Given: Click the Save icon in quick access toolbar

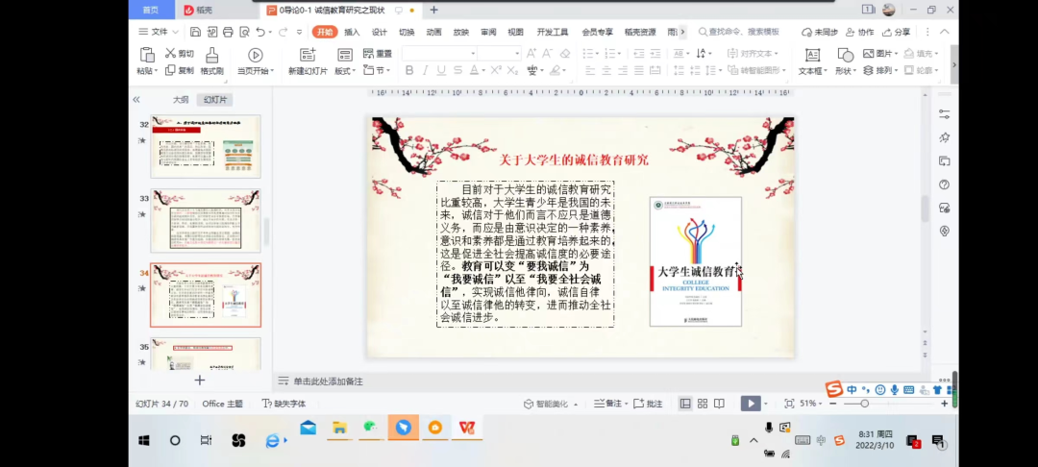Looking at the screenshot, I should point(195,32).
